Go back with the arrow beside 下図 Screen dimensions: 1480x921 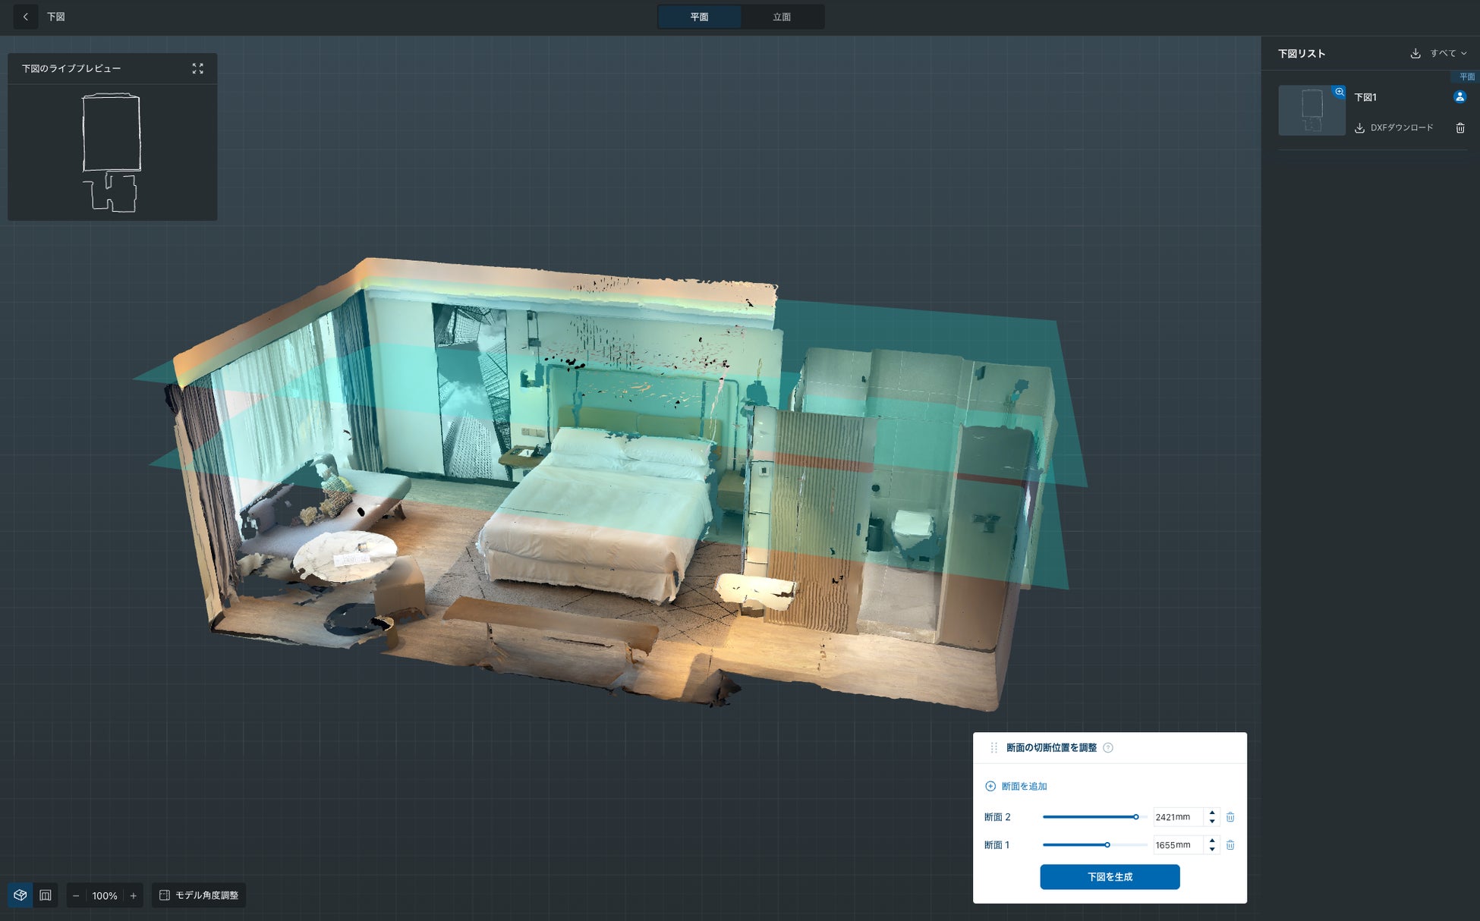tap(25, 17)
